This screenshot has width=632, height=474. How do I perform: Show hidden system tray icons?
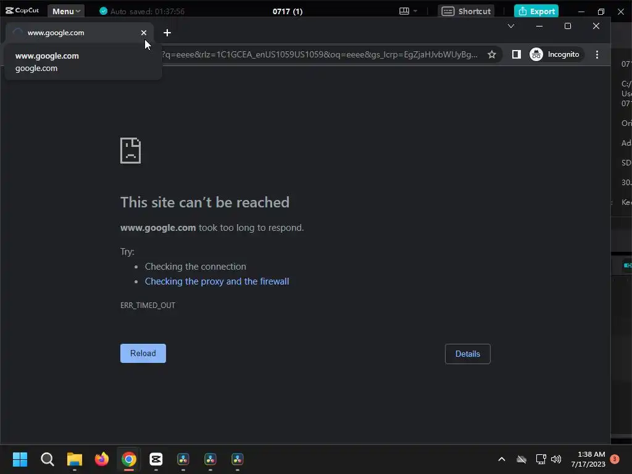pyautogui.click(x=502, y=459)
